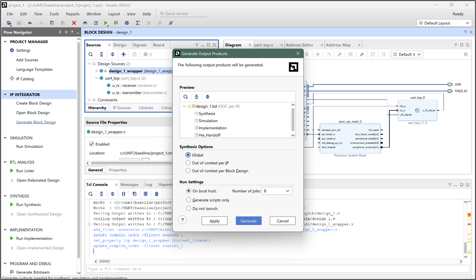
Task: Click the green Run toolbar icon
Action: click(106, 23)
